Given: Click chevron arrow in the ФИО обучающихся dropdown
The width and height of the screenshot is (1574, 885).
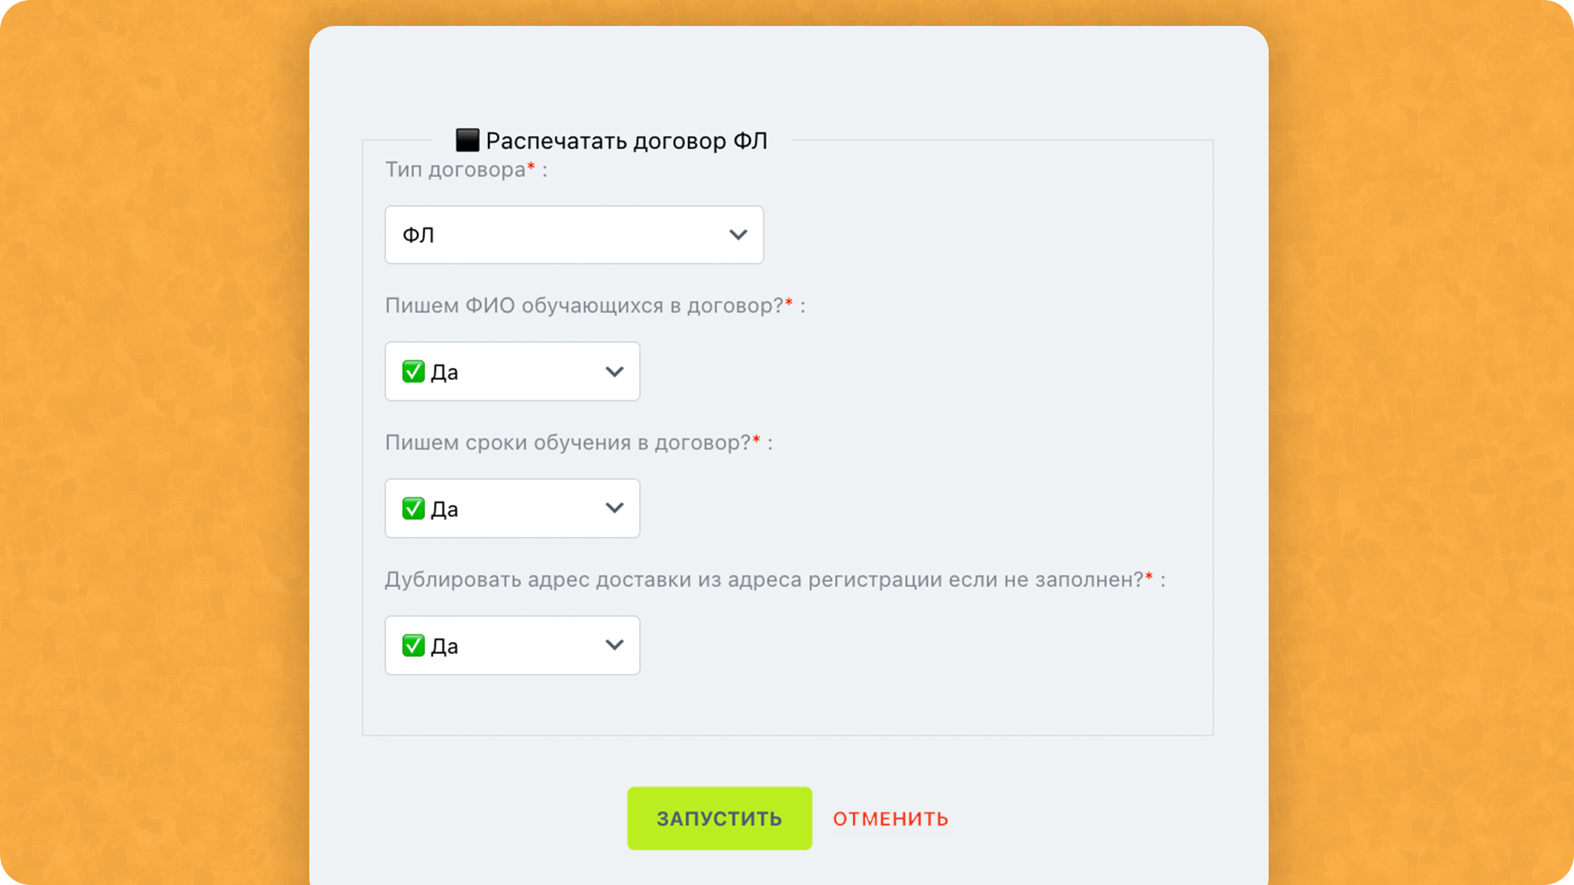Looking at the screenshot, I should [x=614, y=371].
